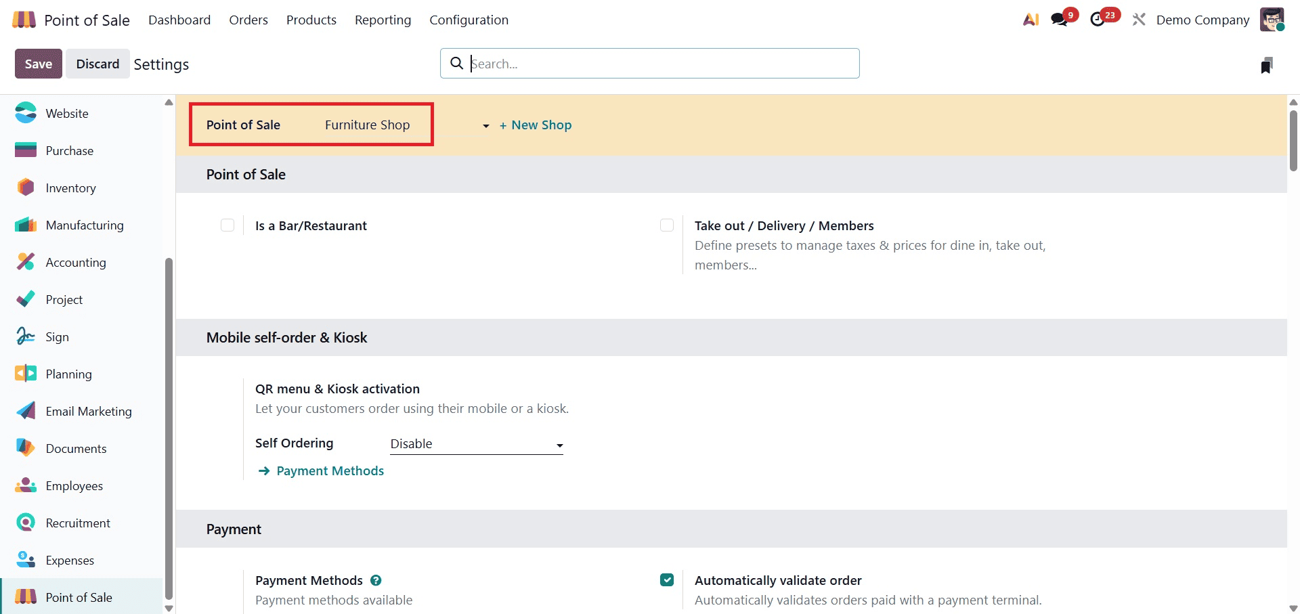The height and width of the screenshot is (614, 1300).
Task: Open Expenses settings icon in sidebar
Action: tap(26, 560)
